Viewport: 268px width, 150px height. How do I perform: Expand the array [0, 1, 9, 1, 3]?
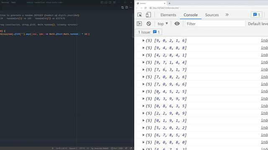[143, 120]
